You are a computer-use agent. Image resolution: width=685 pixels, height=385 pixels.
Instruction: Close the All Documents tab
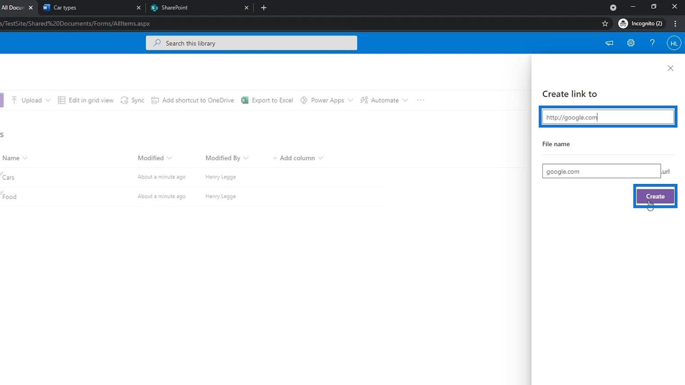30,8
